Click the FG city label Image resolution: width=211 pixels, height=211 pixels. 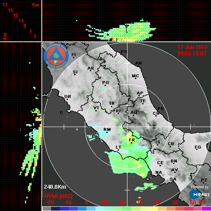pos(198,147)
